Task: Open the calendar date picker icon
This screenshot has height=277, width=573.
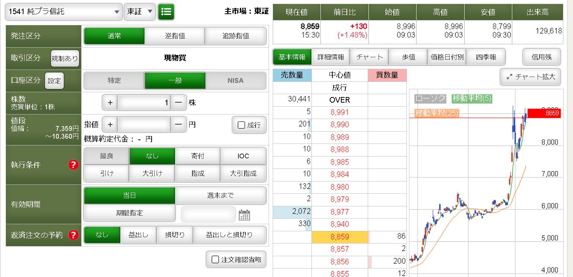Action: pos(244,215)
